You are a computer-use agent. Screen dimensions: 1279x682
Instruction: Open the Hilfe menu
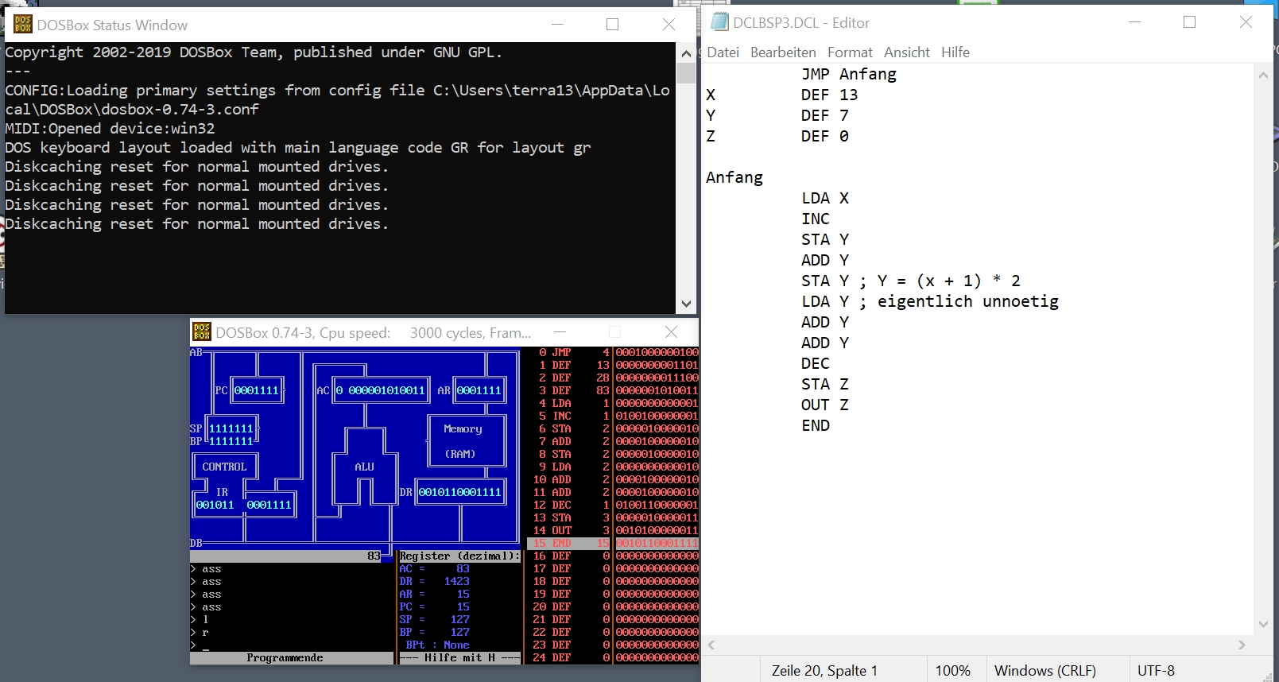pos(955,52)
